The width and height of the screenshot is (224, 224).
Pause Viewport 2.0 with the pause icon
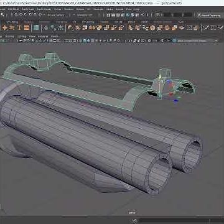coord(147,15)
